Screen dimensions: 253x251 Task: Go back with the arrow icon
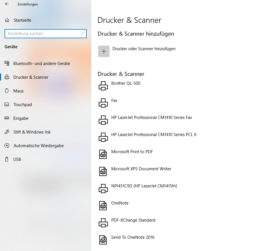7,4
